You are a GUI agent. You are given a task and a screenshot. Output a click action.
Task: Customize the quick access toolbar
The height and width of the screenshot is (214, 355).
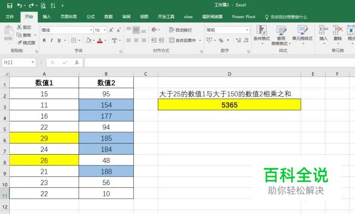click(x=62, y=5)
